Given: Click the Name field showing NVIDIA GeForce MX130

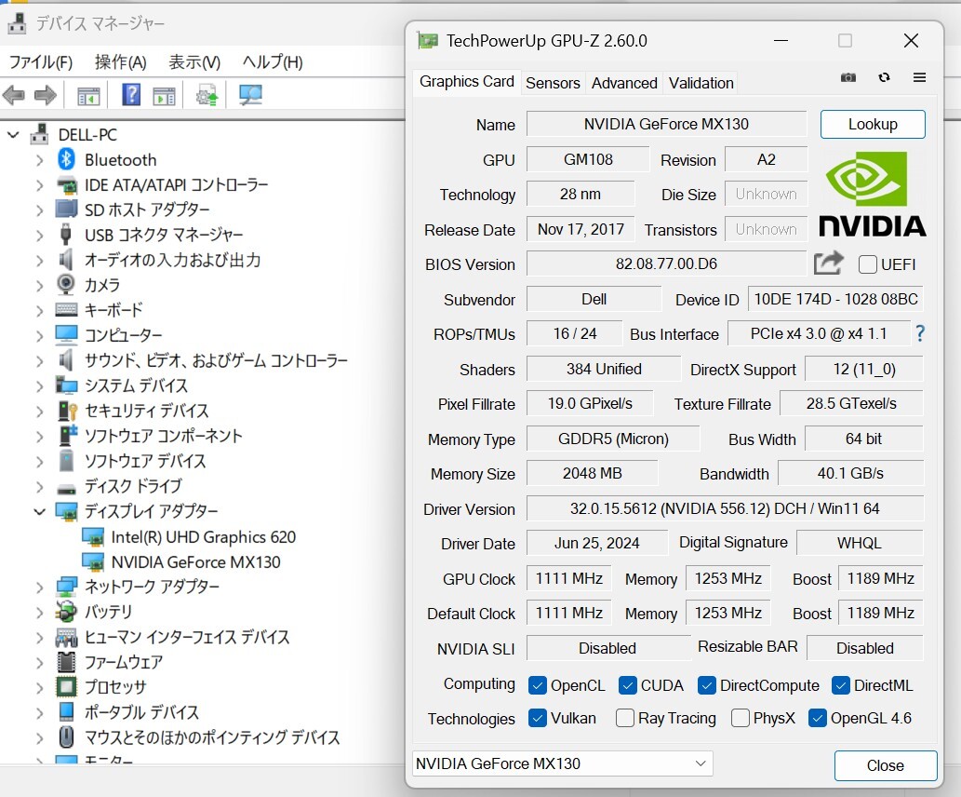Looking at the screenshot, I should (x=666, y=124).
